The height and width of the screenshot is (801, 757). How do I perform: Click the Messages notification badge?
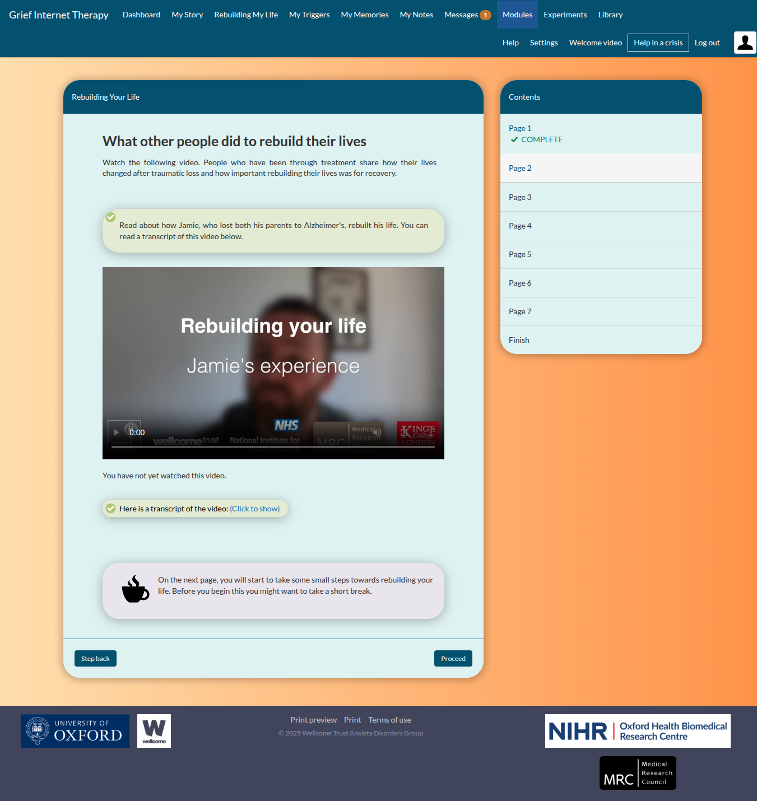[x=485, y=15]
